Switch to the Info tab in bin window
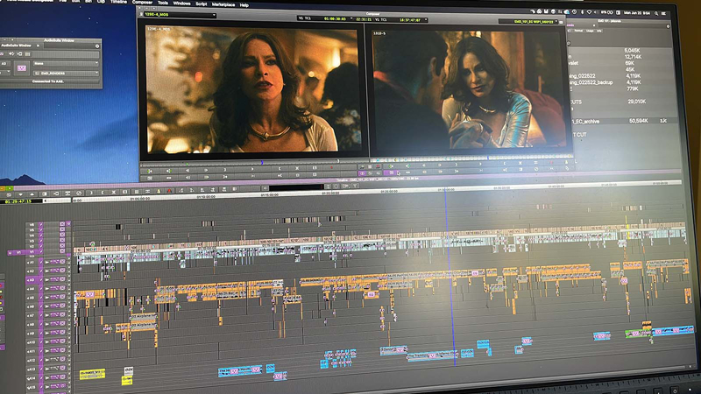Viewport: 701px width, 394px height. [x=599, y=32]
